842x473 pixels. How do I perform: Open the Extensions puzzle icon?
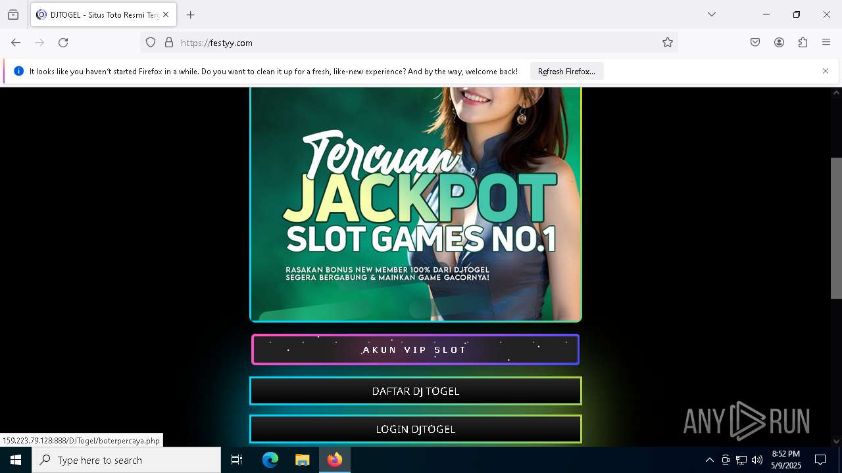[x=803, y=43]
